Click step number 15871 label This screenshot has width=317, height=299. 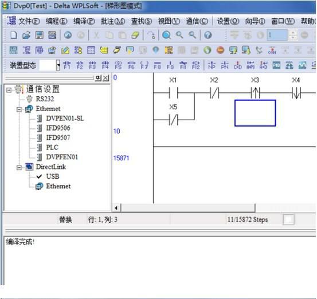point(121,158)
